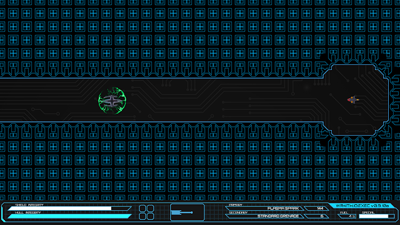This screenshot has height=225, width=400.
Task: Click the Hull Integrity label text
Action: 28,212
